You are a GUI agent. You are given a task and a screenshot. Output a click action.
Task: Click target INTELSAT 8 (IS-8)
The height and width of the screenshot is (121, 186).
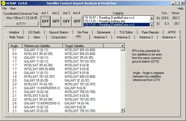click(77, 96)
